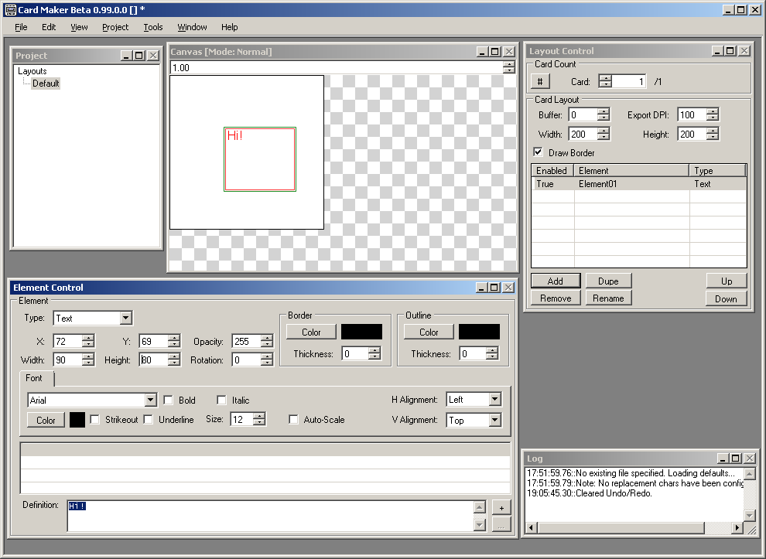Screen dimensions: 766x559
Task: Open the element Type dropdown
Action: 125,319
